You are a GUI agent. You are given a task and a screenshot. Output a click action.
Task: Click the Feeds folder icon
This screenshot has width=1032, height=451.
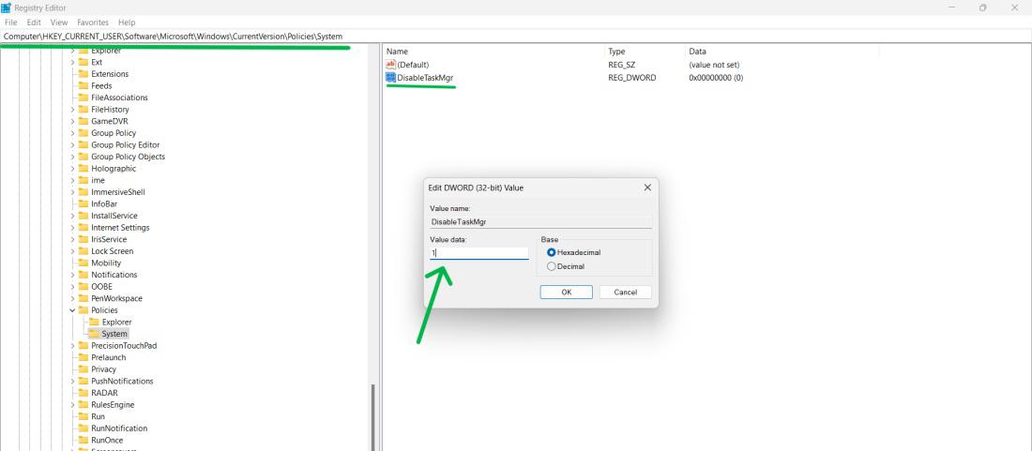[83, 86]
